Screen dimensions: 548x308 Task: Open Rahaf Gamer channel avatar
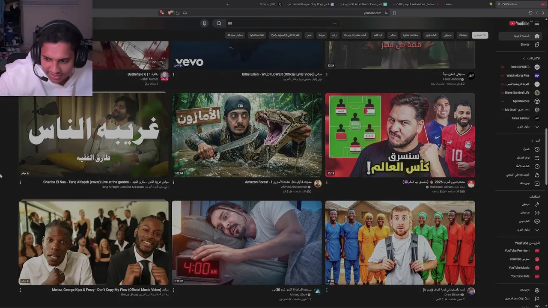164,76
